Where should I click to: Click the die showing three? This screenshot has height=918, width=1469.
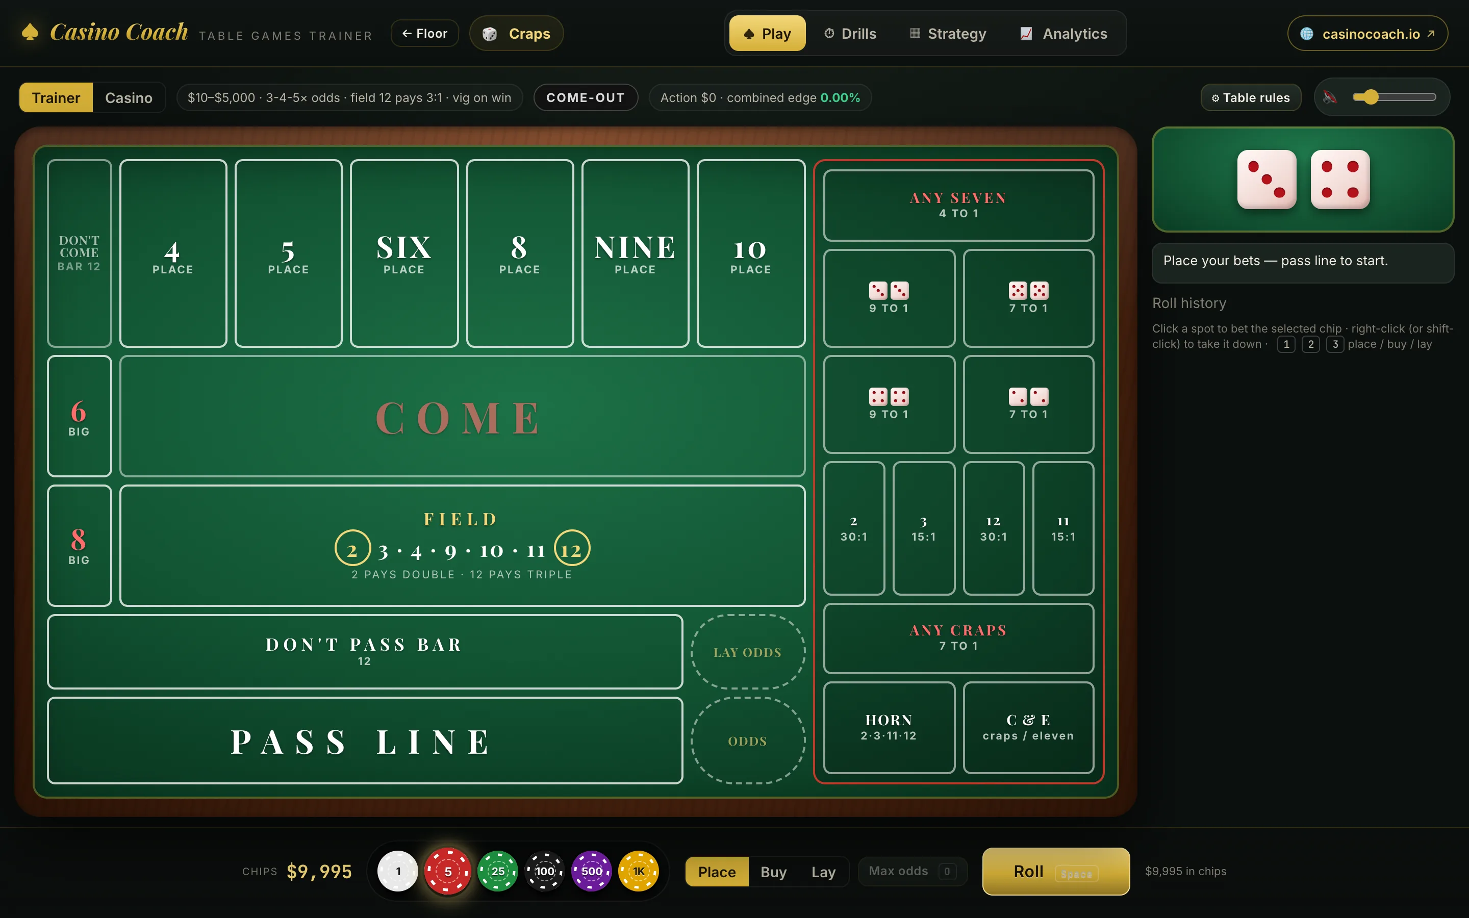1267,179
